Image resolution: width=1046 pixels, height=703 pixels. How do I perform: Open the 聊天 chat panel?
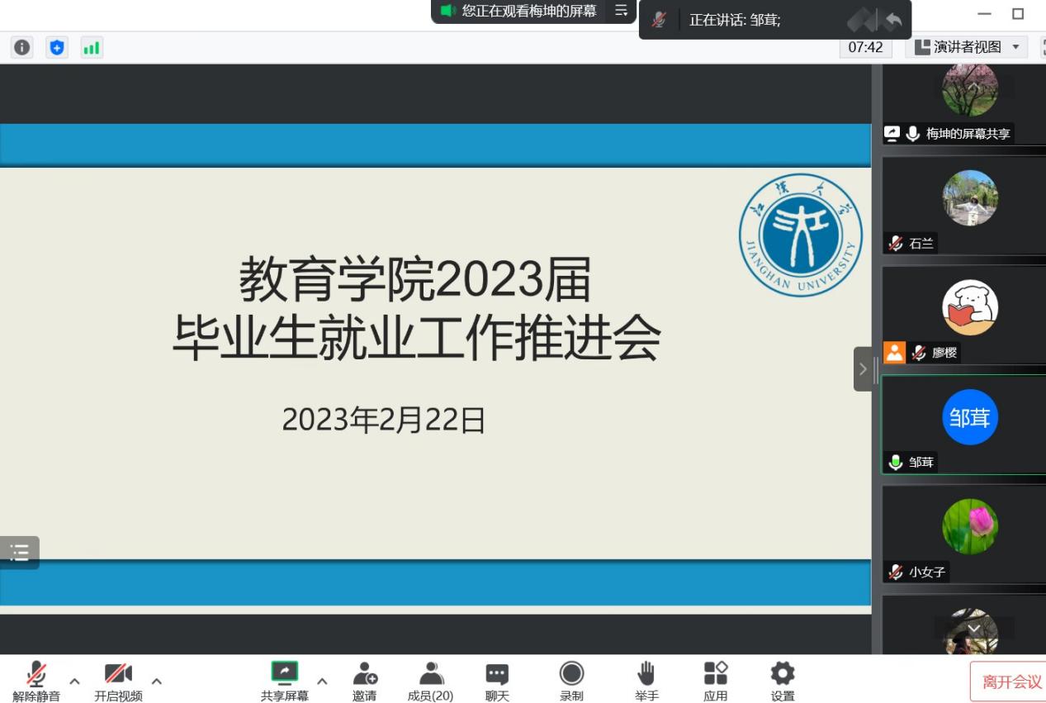pos(497,681)
